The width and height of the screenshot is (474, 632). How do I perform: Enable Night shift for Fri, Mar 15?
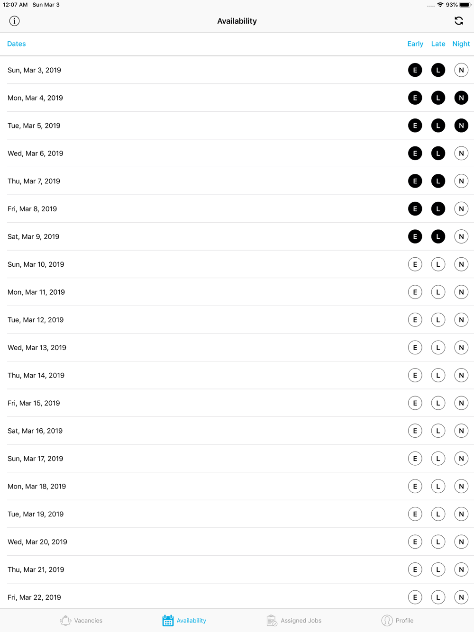pos(461,403)
